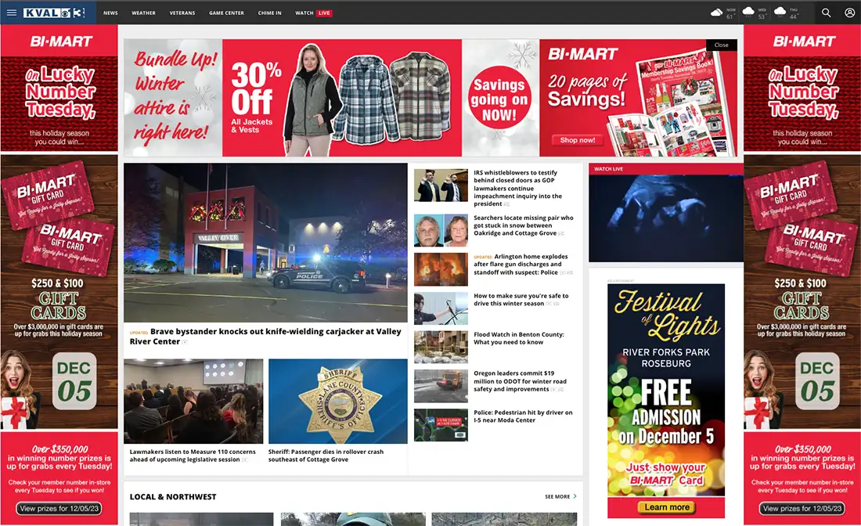The height and width of the screenshot is (526, 861).
Task: Click the windshield scraping thumbnail
Action: pos(441,308)
